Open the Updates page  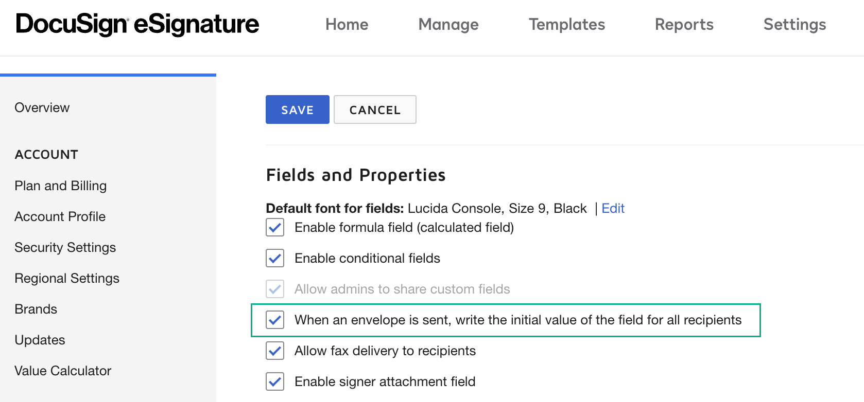40,340
